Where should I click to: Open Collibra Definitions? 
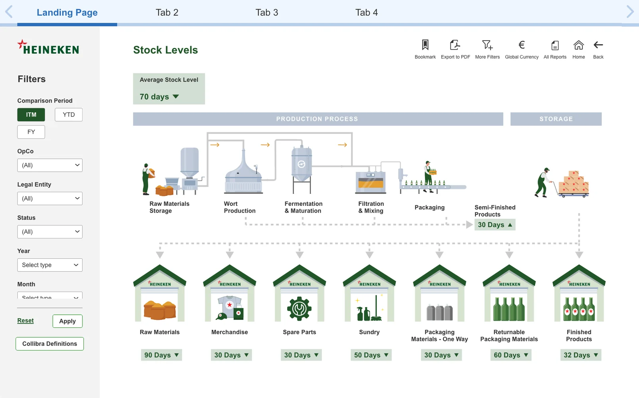(50, 344)
